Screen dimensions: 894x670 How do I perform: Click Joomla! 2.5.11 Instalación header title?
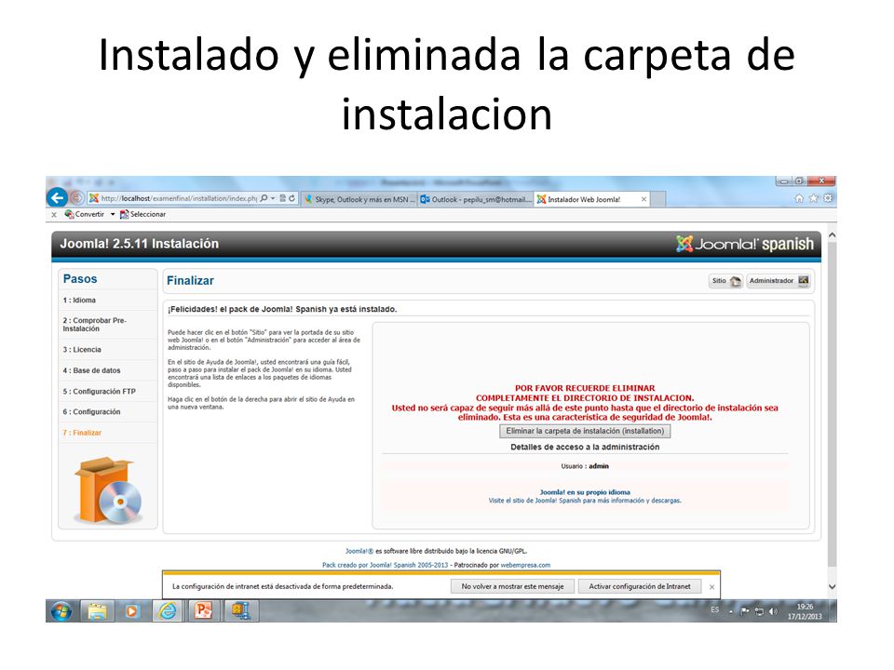point(139,244)
